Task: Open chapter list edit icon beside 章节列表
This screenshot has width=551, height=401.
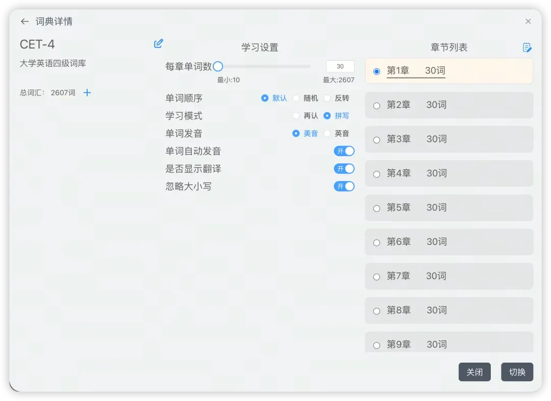Action: [x=527, y=47]
